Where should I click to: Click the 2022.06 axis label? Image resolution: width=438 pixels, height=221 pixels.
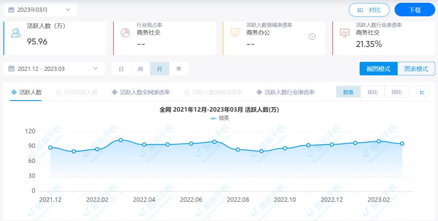(191, 200)
